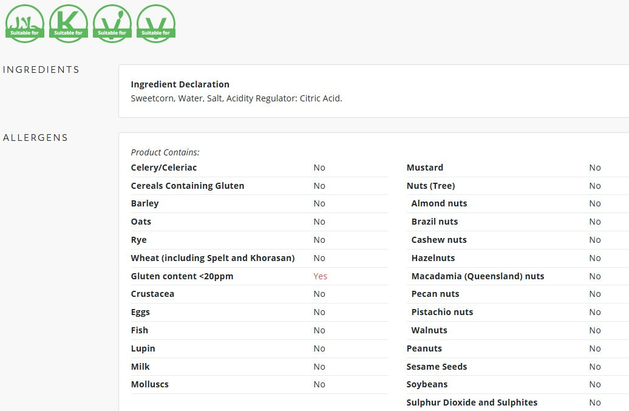Image resolution: width=629 pixels, height=411 pixels.
Task: Click the 'Molluscs' allergen label
Action: (x=149, y=384)
